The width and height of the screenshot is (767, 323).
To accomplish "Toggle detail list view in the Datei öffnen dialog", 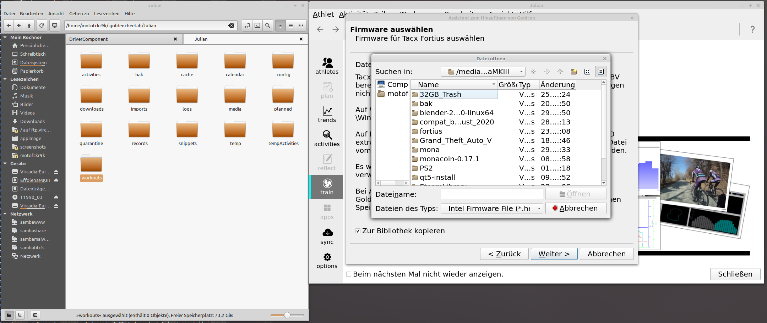I will pos(600,71).
